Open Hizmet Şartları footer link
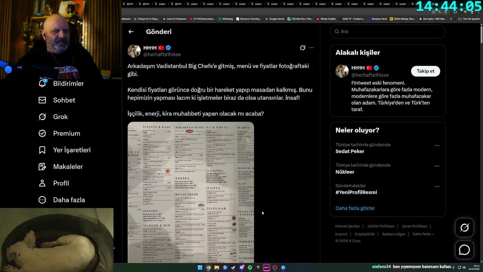Viewport: 483px width, 272px height. click(x=348, y=226)
